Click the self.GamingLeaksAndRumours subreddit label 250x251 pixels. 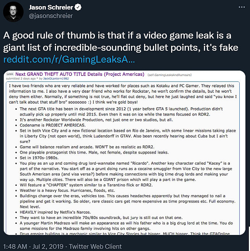[168, 74]
